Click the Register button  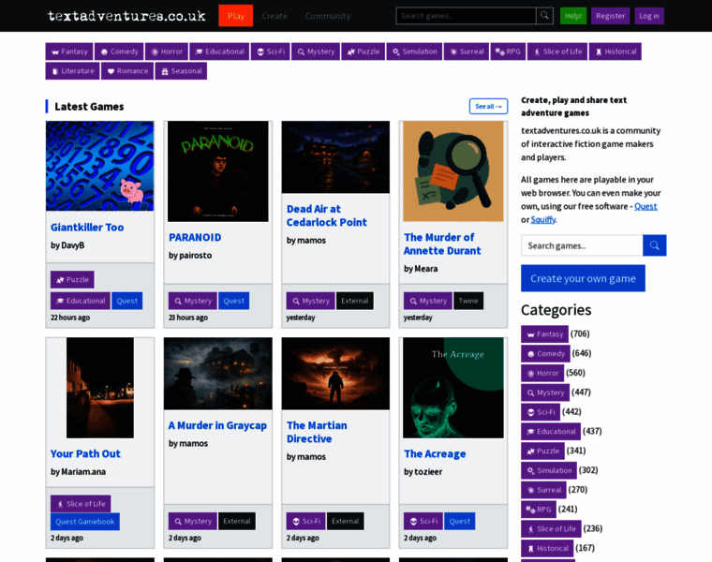pos(610,16)
